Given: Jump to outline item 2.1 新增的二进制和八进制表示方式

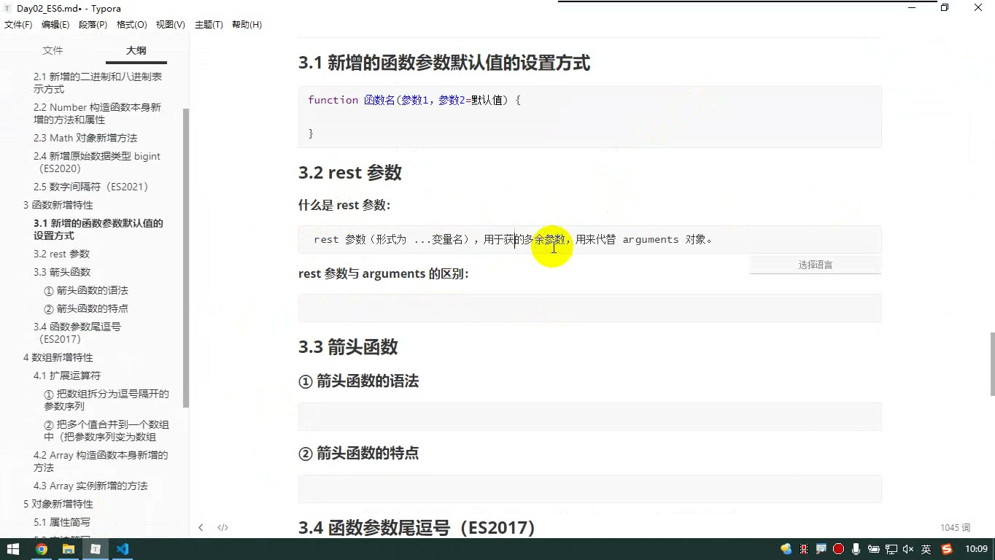Looking at the screenshot, I should [x=98, y=83].
